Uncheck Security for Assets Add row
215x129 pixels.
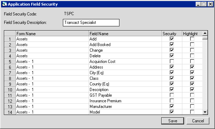tap(172, 39)
